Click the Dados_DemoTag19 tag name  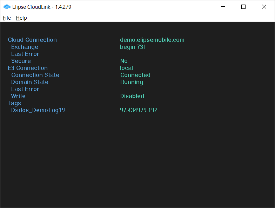(x=38, y=110)
